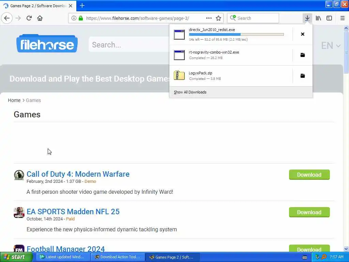Click the taskbar keyboard icon

pyautogui.click(x=305, y=257)
